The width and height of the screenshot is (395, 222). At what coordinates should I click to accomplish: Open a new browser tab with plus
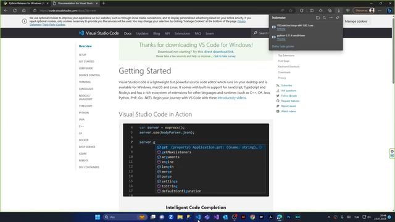coord(104,4)
